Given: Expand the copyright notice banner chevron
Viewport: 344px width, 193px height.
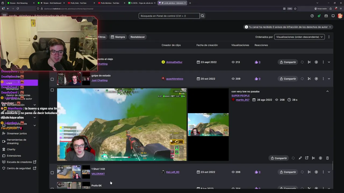Looking at the screenshot, I should [x=330, y=27].
